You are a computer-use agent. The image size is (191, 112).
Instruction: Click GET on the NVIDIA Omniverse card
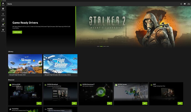coord(110,103)
